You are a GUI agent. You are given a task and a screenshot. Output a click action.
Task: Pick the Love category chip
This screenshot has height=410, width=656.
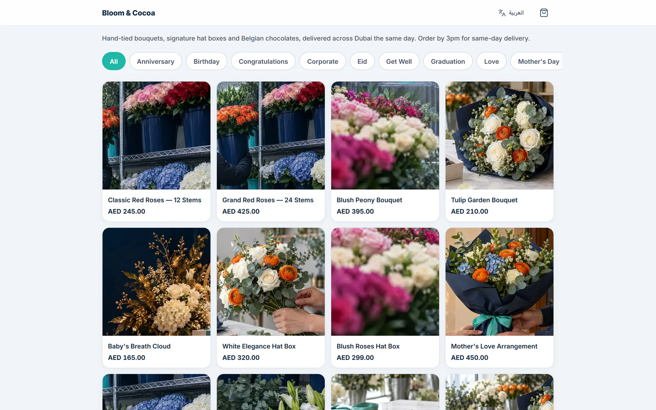pos(492,61)
